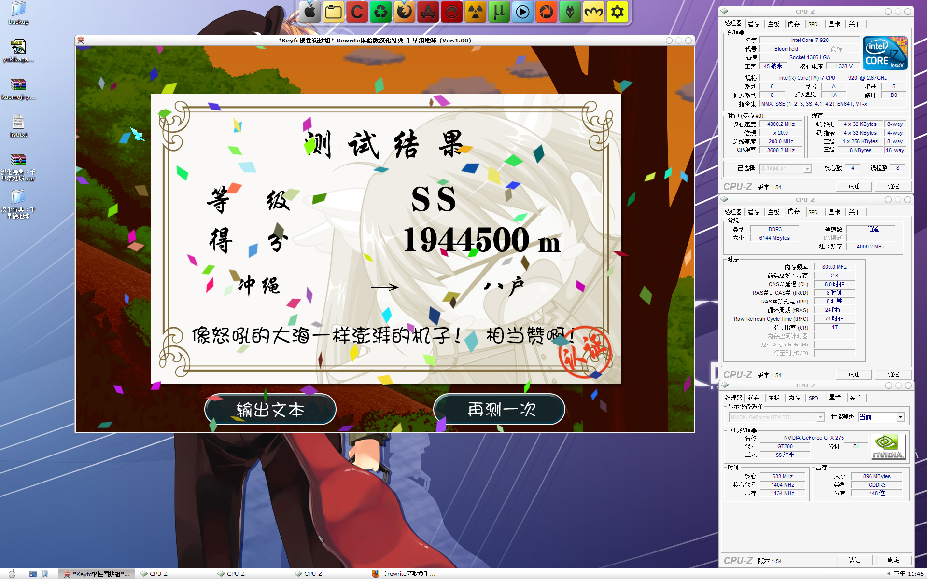The height and width of the screenshot is (579, 927).
Task: Click the 896 MBytes video memory value
Action: click(877, 476)
